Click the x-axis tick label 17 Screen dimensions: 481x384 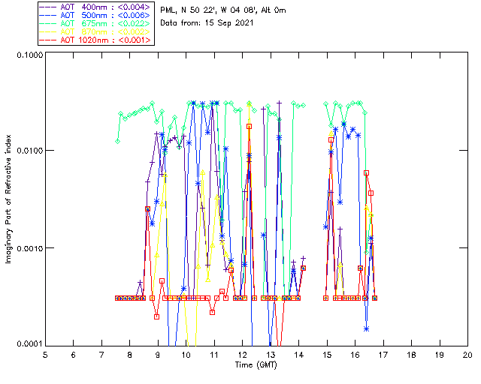(383, 355)
